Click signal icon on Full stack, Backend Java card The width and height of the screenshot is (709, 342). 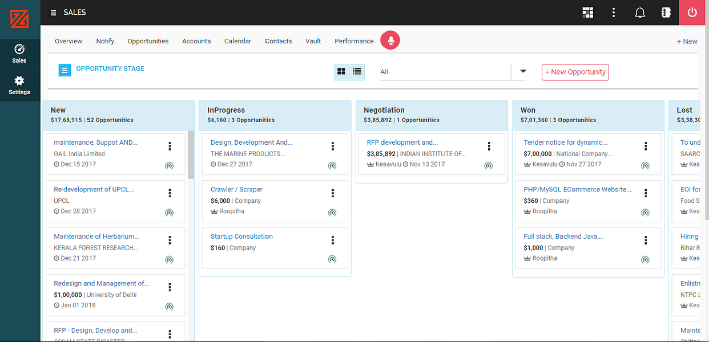645,259
